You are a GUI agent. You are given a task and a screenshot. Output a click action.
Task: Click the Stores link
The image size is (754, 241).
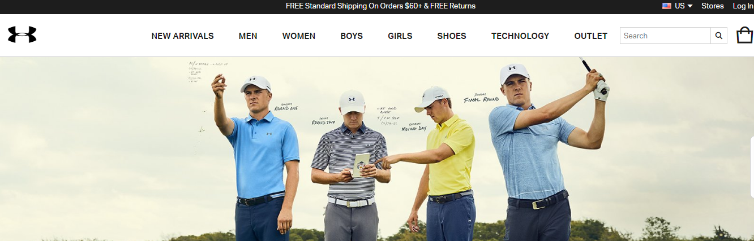713,6
